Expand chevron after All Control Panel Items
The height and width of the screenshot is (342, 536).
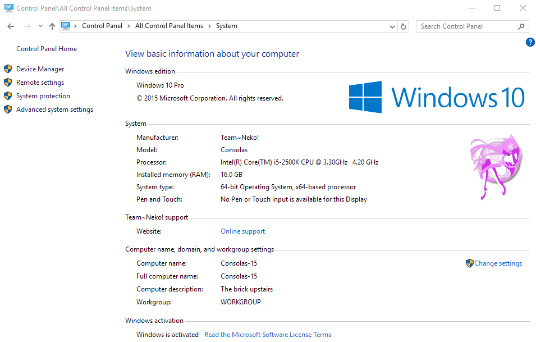(x=209, y=26)
